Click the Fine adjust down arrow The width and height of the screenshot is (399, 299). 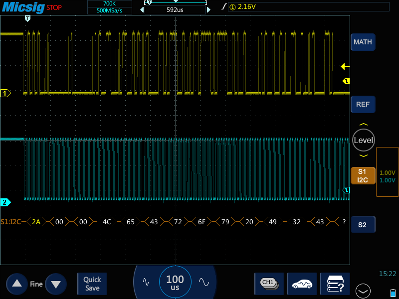click(56, 284)
